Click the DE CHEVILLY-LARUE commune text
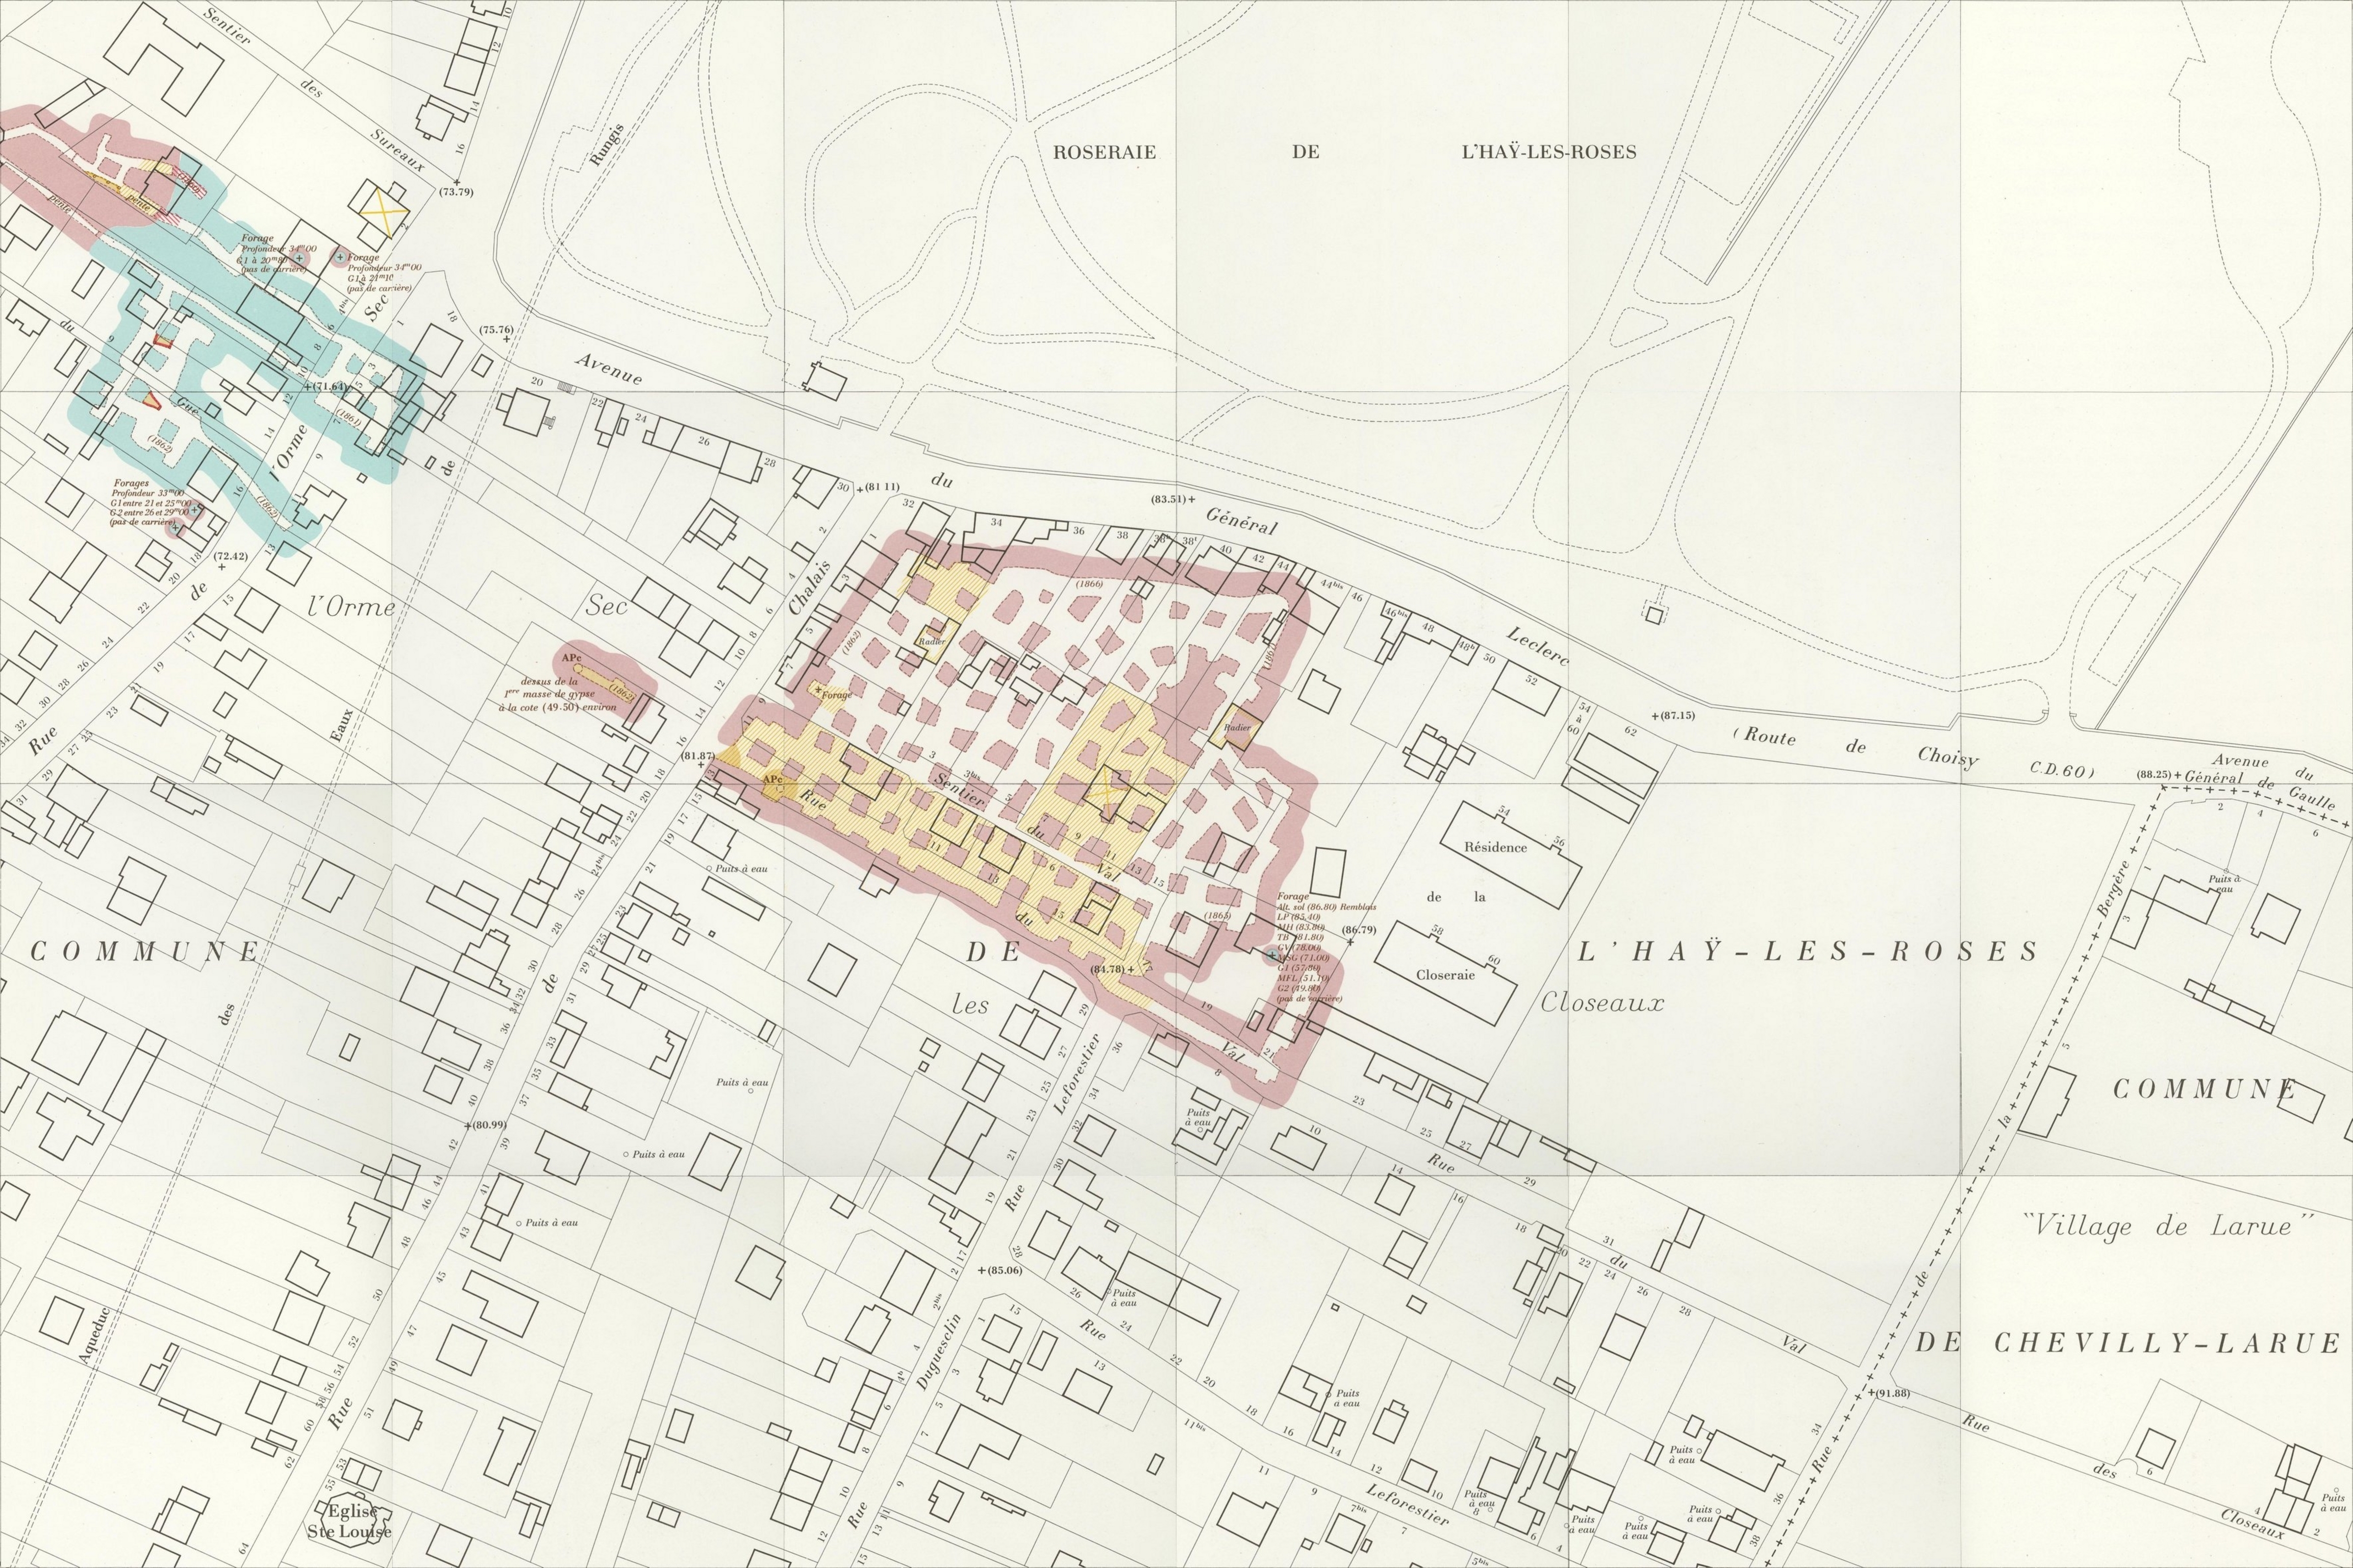Viewport: 2353px width, 1568px height. tap(2127, 1343)
